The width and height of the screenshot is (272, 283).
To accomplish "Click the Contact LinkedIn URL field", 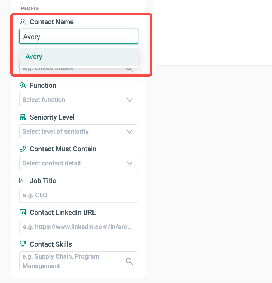I will tap(79, 227).
